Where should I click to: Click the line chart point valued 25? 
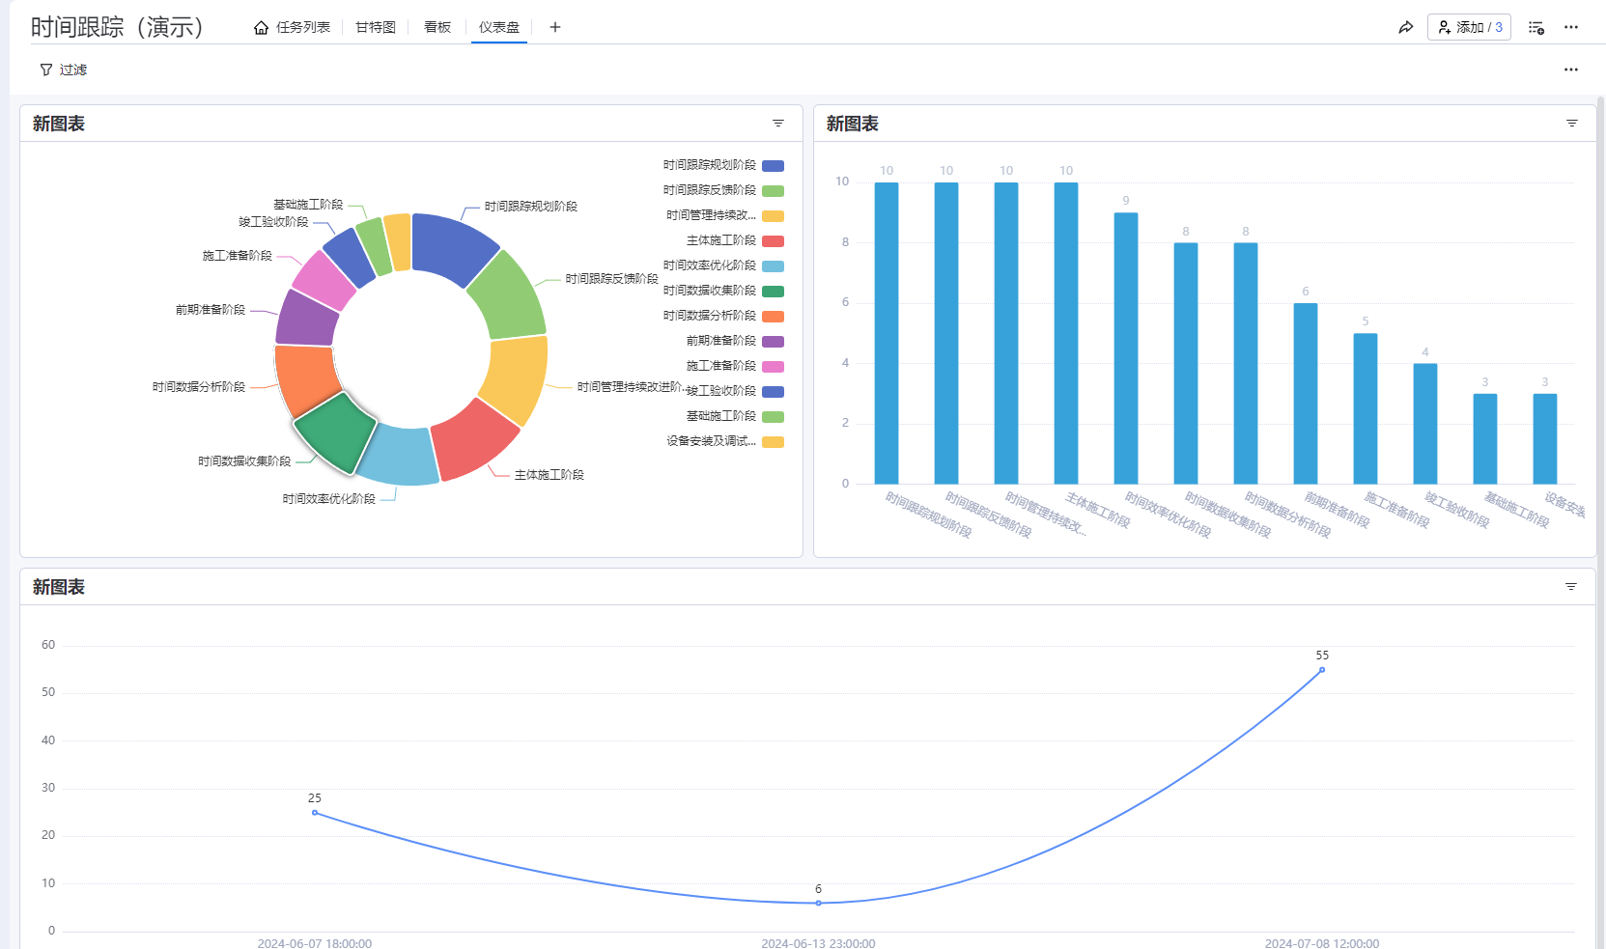point(315,813)
